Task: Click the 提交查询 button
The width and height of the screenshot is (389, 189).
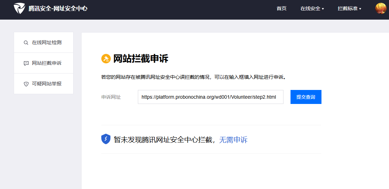Action: pyautogui.click(x=306, y=97)
